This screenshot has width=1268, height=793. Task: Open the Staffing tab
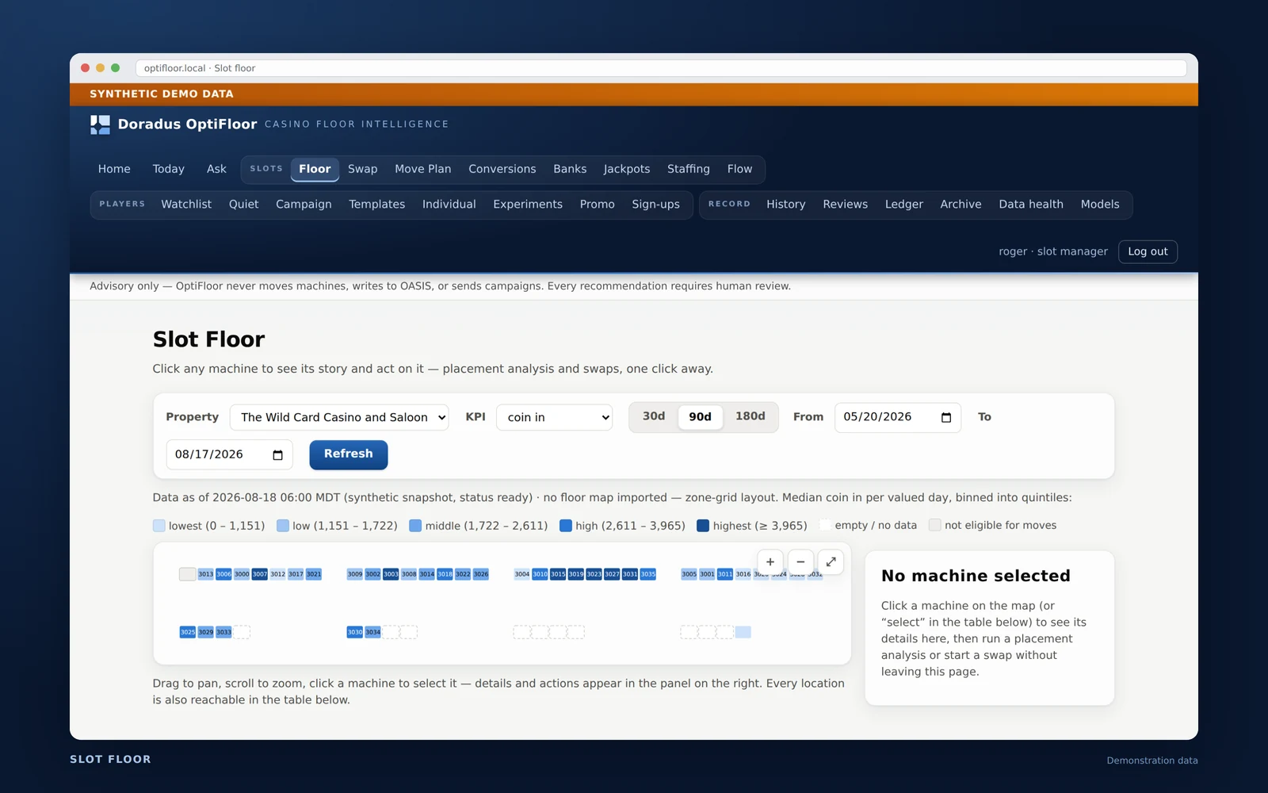click(x=689, y=169)
